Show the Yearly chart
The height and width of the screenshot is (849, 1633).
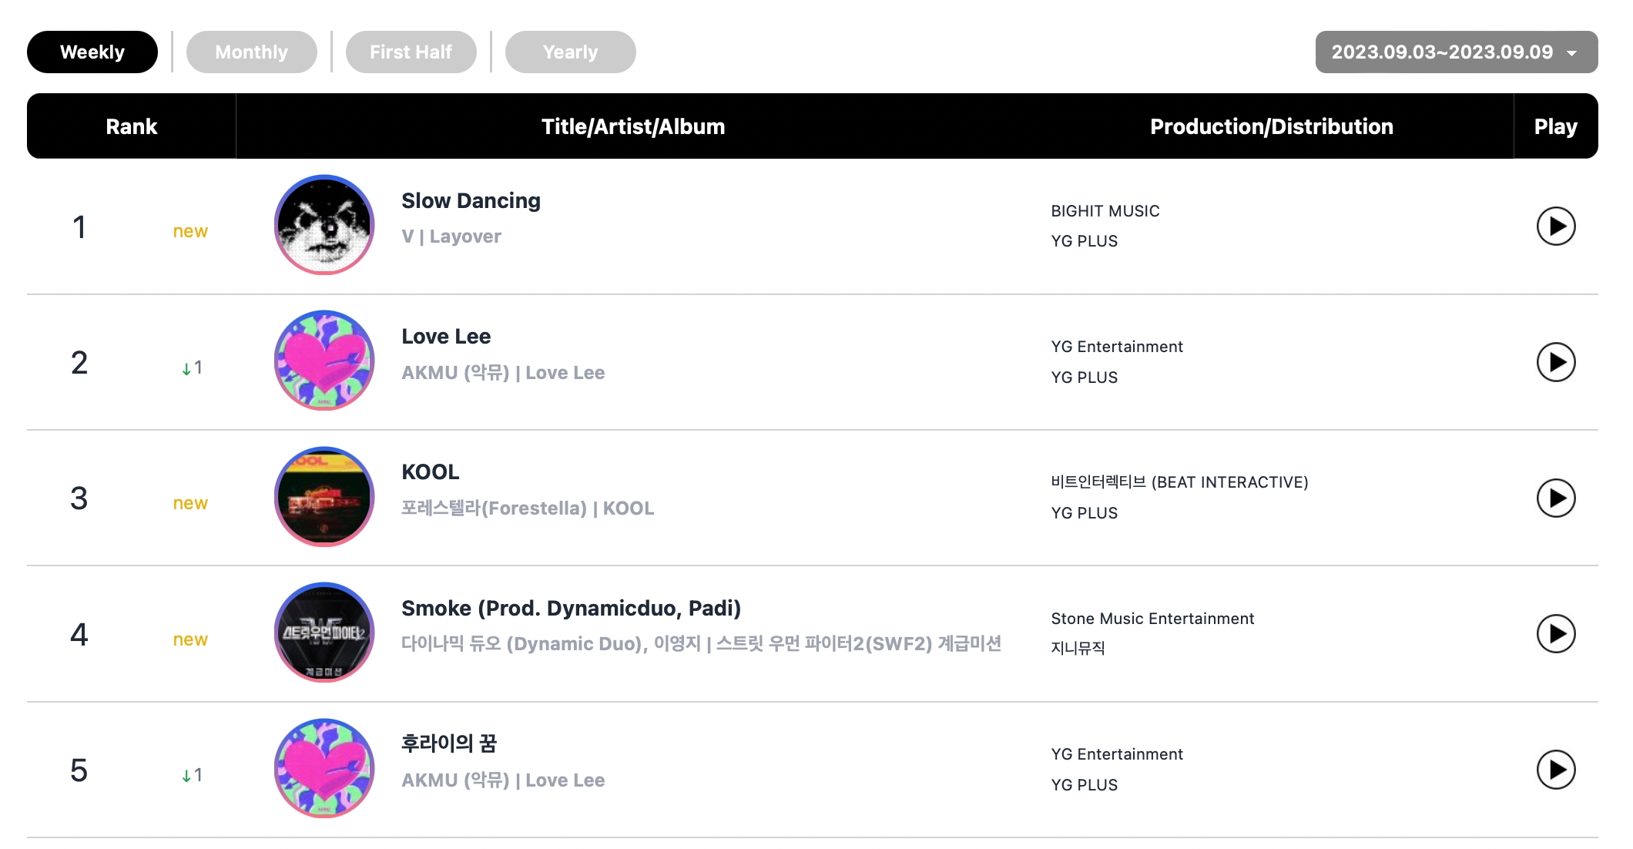tap(570, 52)
